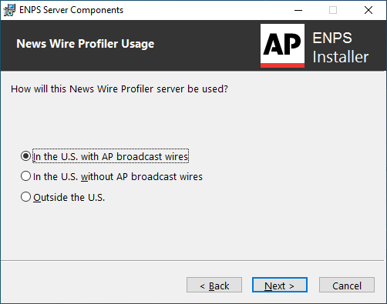Go back with the < Back button
This screenshot has width=387, height=304.
214,285
